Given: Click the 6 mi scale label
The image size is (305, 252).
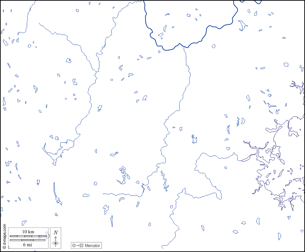Looking at the screenshot, I should coord(28,245).
